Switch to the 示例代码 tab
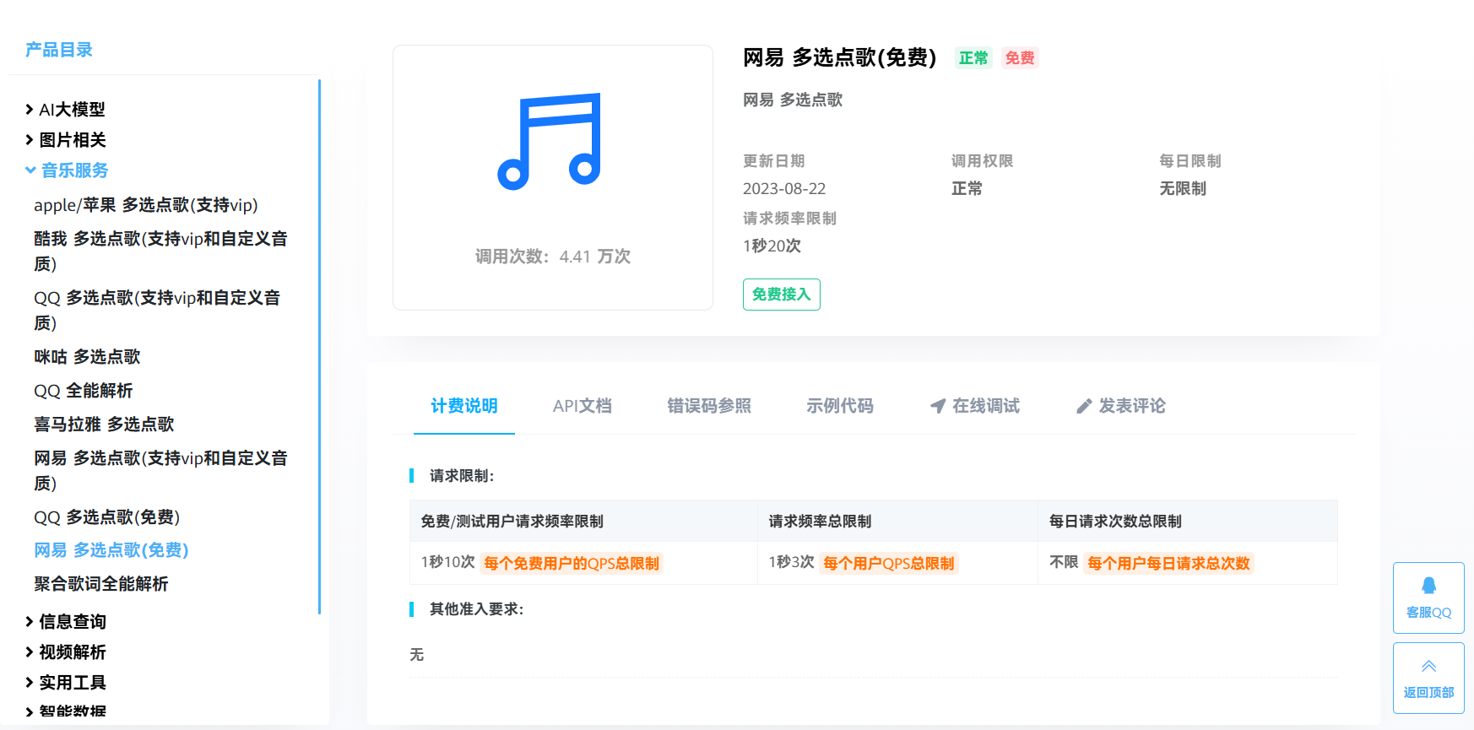 click(x=840, y=406)
